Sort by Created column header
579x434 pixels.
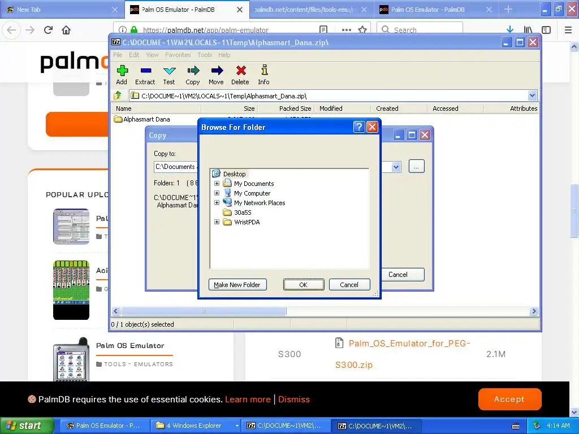399,108
